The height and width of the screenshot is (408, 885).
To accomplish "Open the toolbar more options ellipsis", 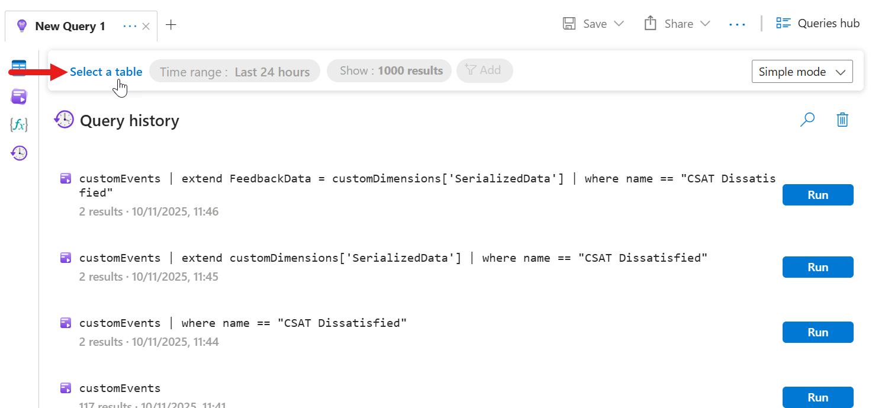I will click(x=737, y=24).
